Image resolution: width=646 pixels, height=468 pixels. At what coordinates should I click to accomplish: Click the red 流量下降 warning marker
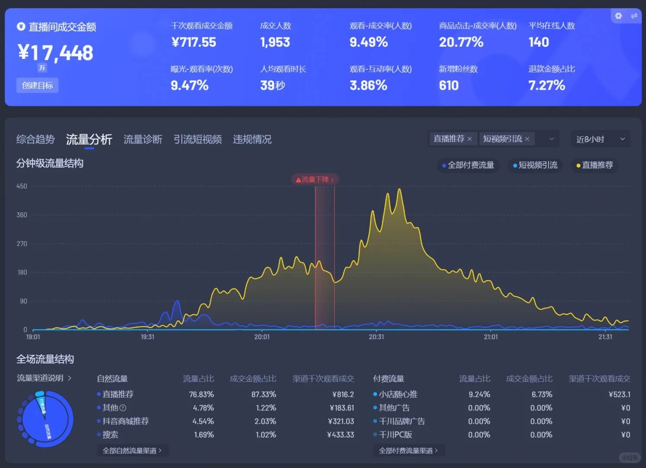315,179
